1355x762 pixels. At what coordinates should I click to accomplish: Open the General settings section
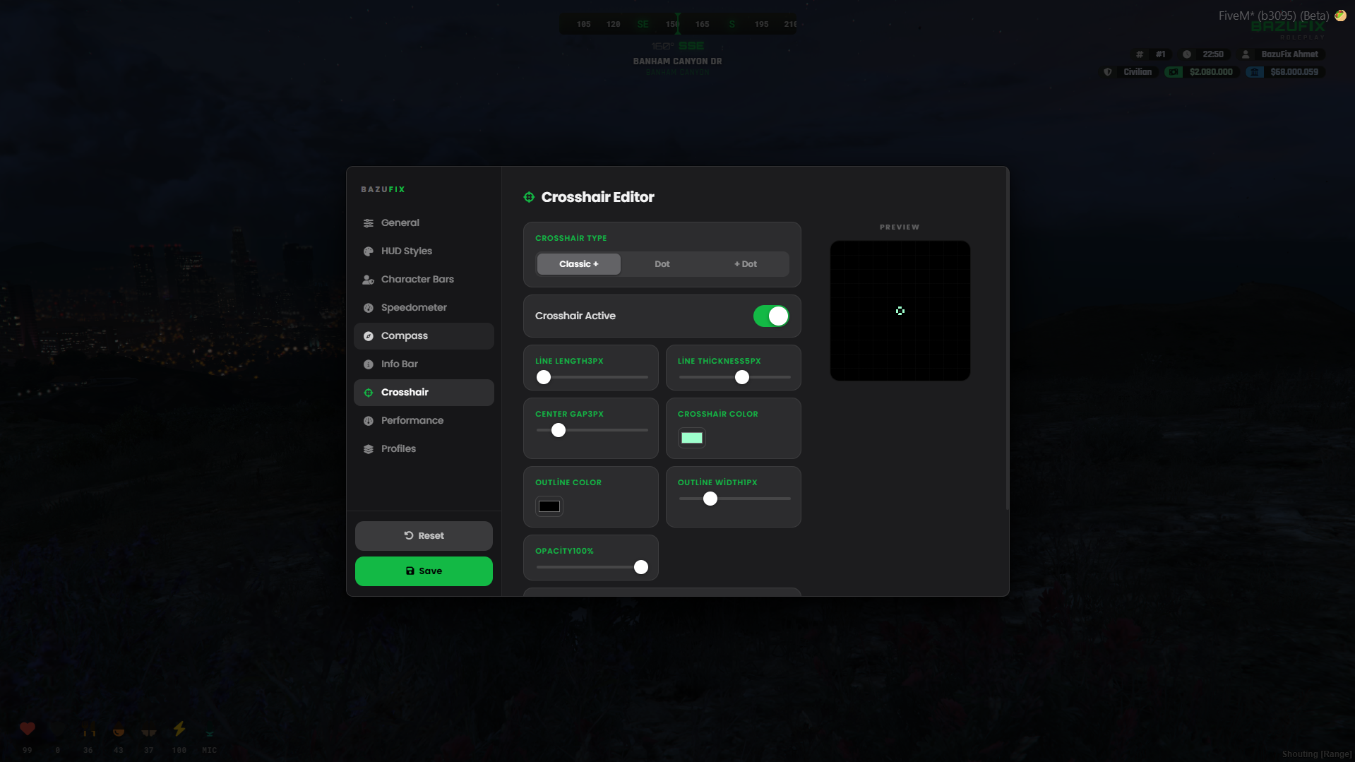point(424,223)
